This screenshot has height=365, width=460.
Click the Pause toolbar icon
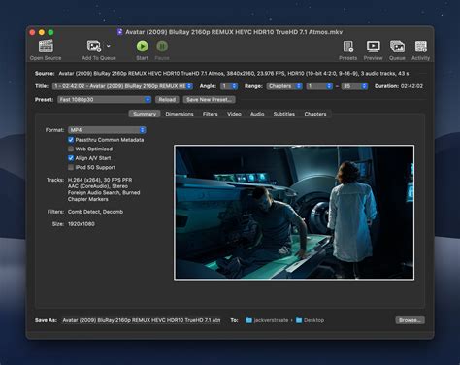tap(162, 46)
